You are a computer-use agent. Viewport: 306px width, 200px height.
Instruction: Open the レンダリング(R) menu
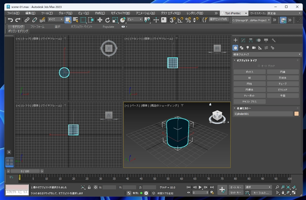(195, 13)
